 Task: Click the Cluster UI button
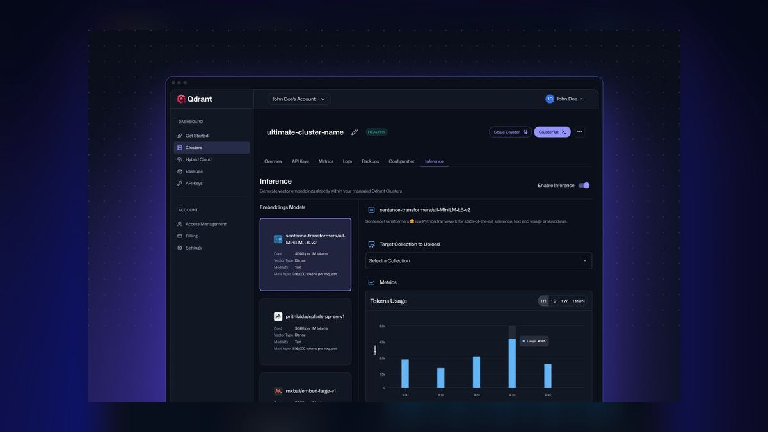pos(552,132)
